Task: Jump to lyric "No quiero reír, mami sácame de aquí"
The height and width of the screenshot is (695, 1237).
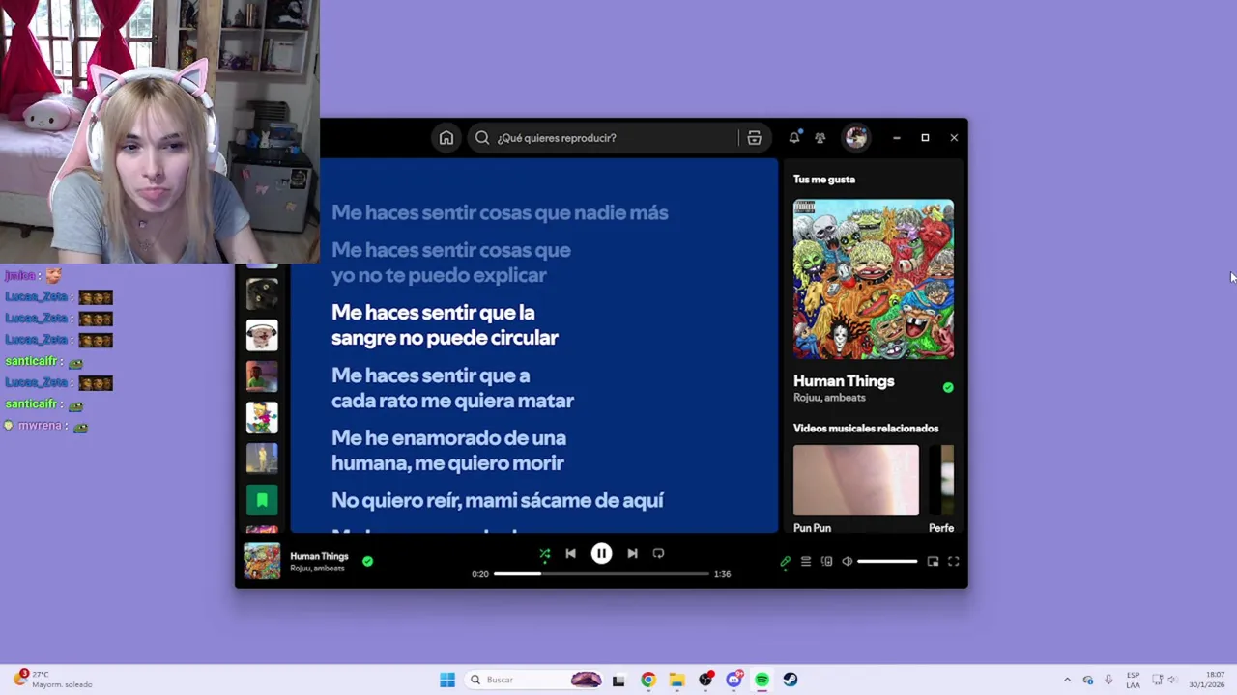Action: click(498, 501)
